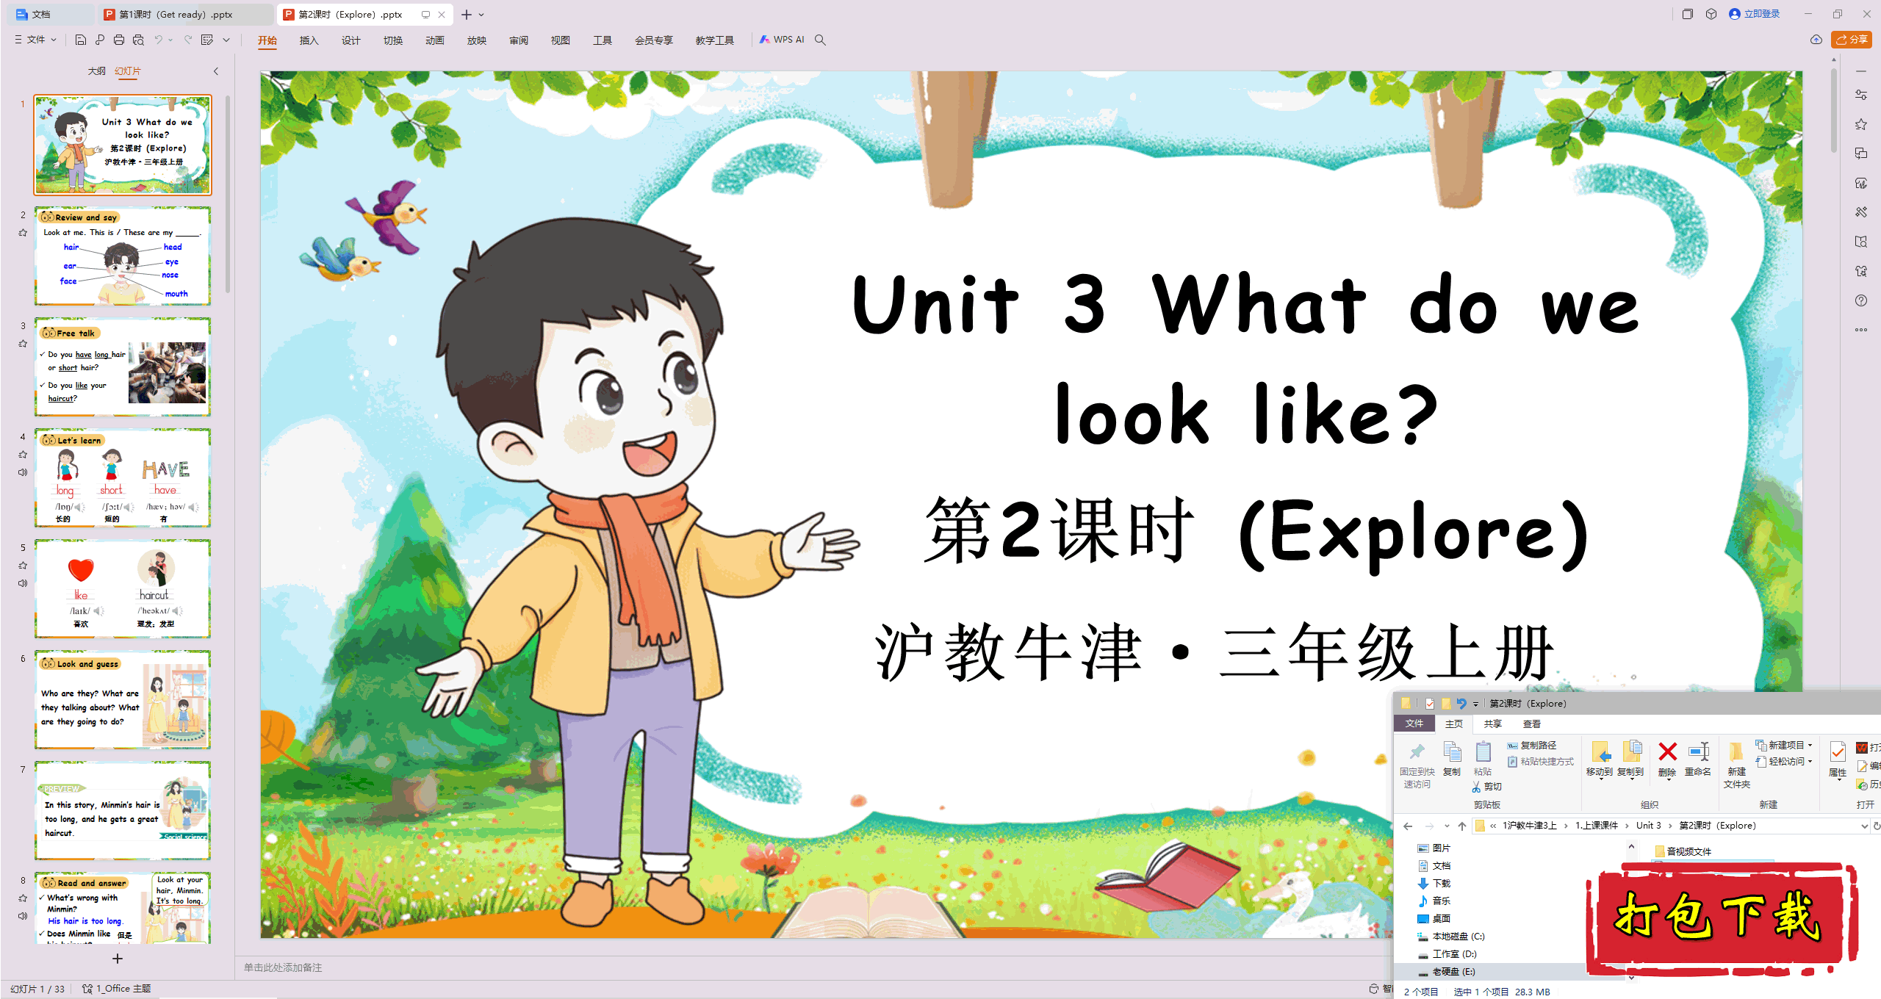Expand the 轻松访问 dropdown in Explorer

(x=1810, y=761)
